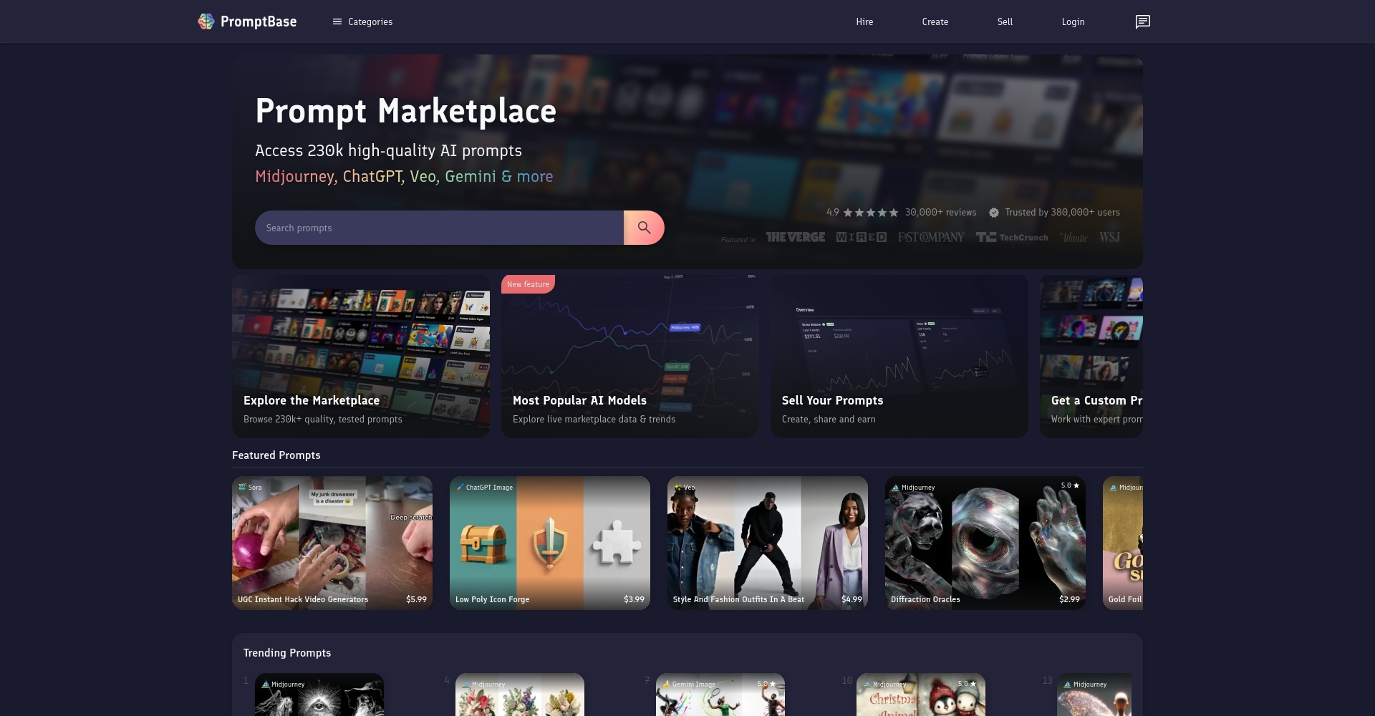Open the Explore the Marketplace card
Viewport: 1375px width, 716px height.
361,356
